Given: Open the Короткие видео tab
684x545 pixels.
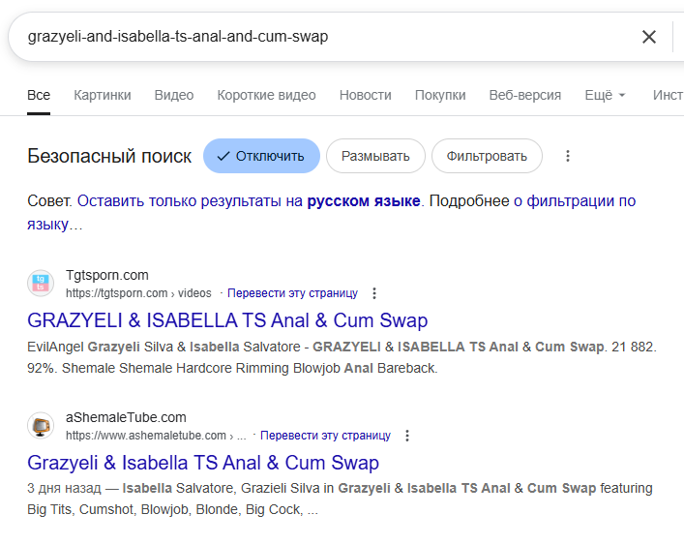Looking at the screenshot, I should pos(266,95).
